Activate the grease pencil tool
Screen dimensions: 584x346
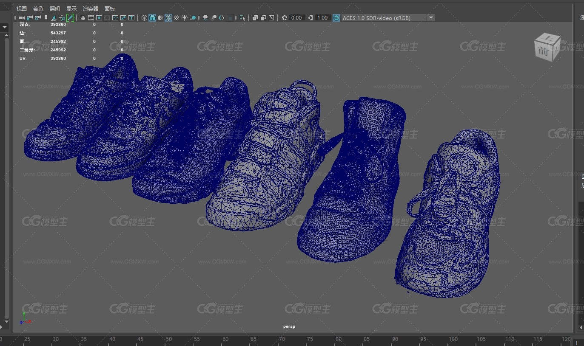point(70,18)
